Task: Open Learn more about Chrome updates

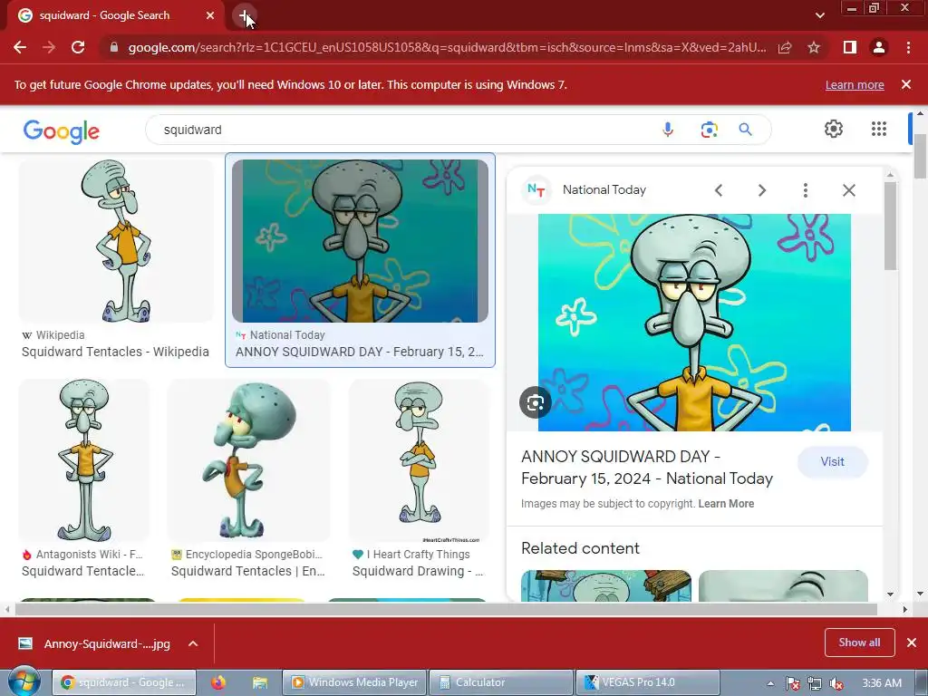Action: coord(855,84)
